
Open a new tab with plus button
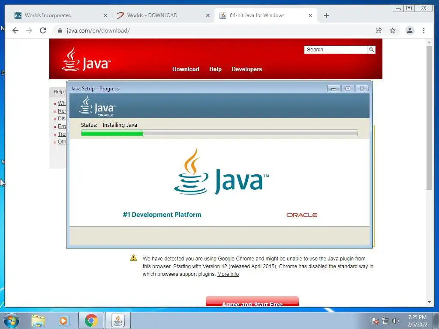(326, 15)
